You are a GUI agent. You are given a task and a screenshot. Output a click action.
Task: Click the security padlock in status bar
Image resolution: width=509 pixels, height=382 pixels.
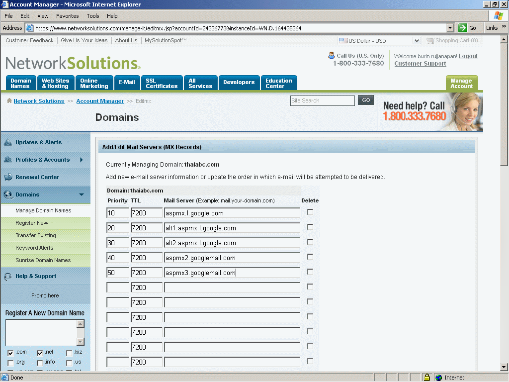pyautogui.click(x=426, y=378)
